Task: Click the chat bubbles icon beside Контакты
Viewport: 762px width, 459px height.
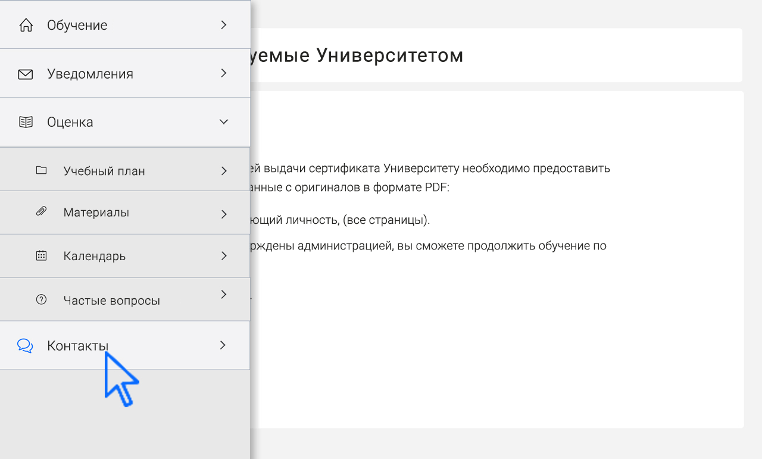Action: pos(25,346)
